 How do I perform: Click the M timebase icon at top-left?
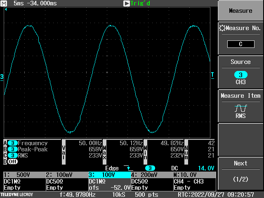pyautogui.click(x=4, y=3)
